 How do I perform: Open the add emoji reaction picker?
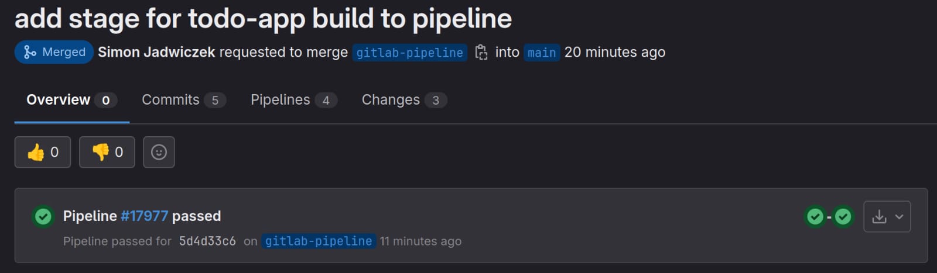tap(159, 152)
